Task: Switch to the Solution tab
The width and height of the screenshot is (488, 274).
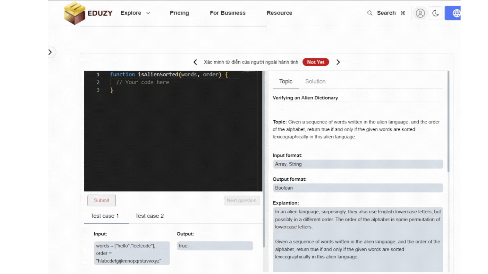Action: click(x=315, y=81)
